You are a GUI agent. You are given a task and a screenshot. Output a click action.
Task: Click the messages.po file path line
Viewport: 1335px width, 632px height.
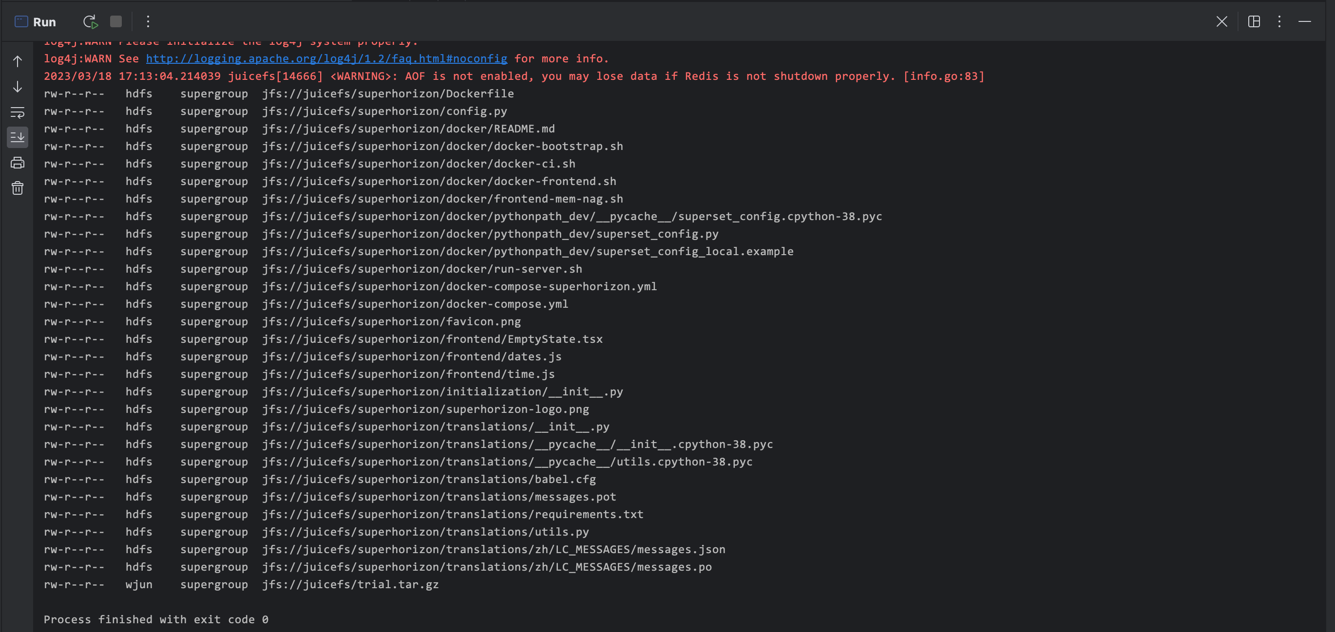(486, 567)
